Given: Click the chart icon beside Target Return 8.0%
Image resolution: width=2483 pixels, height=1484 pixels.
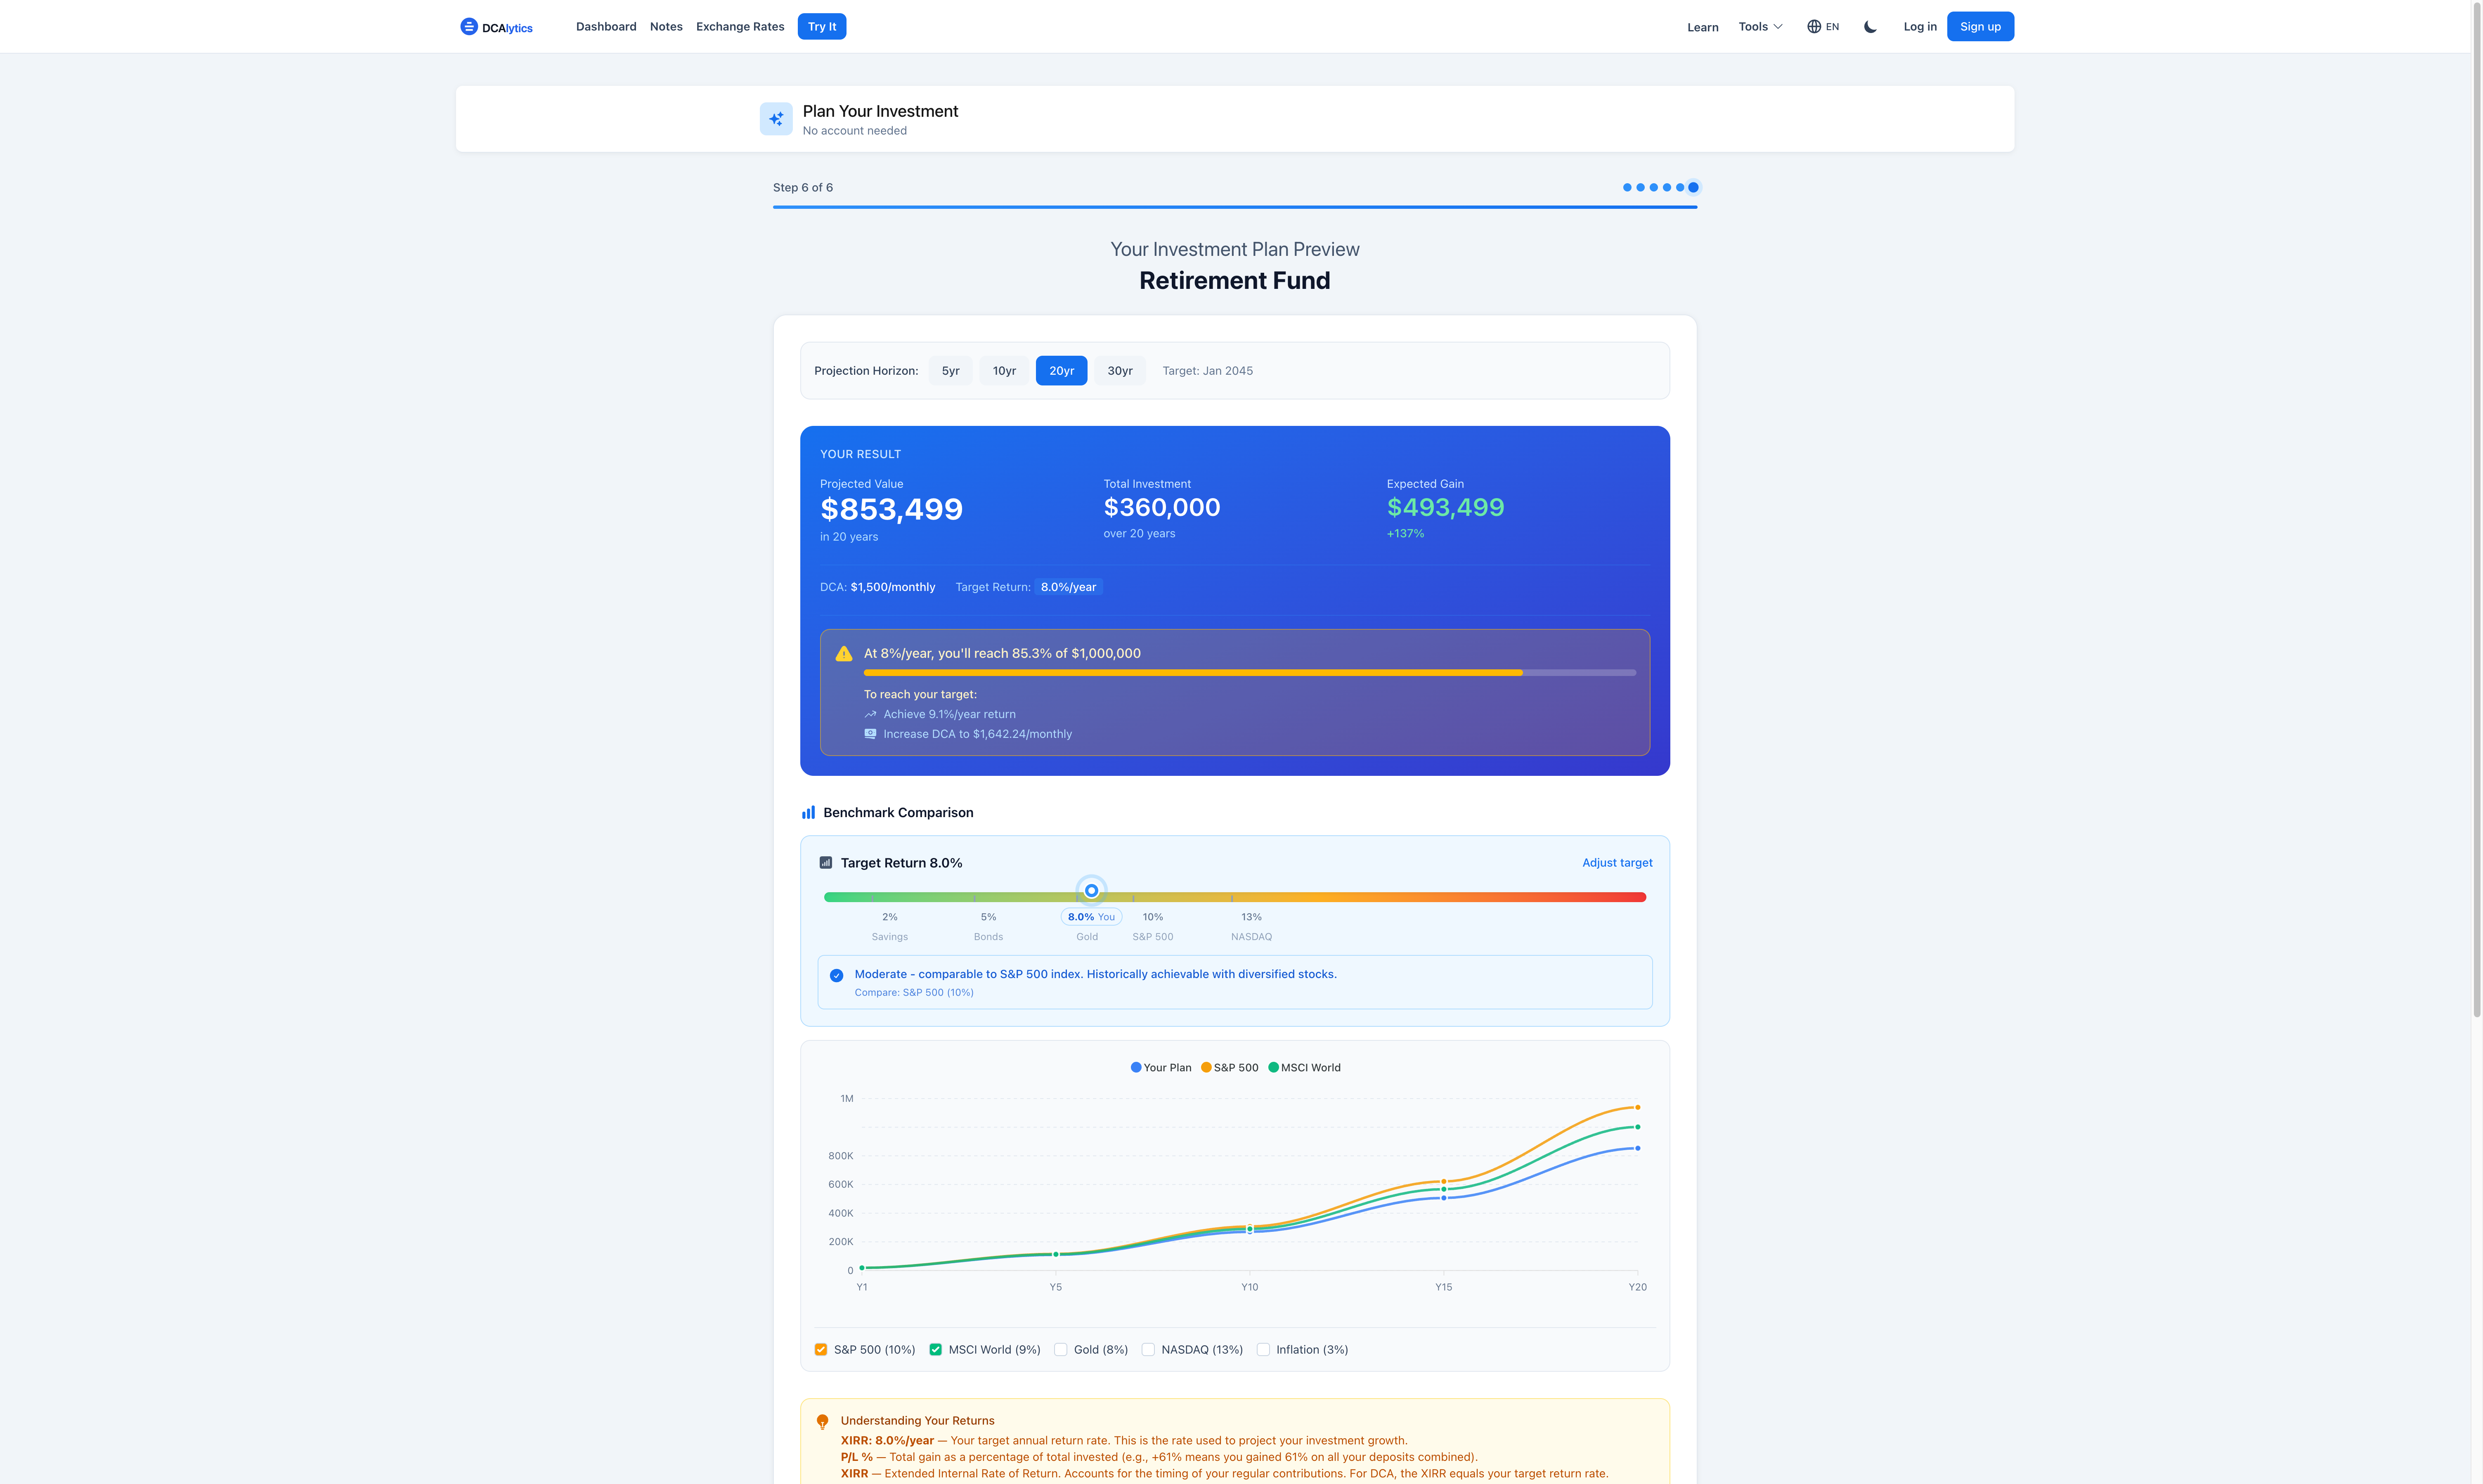Looking at the screenshot, I should pyautogui.click(x=826, y=862).
